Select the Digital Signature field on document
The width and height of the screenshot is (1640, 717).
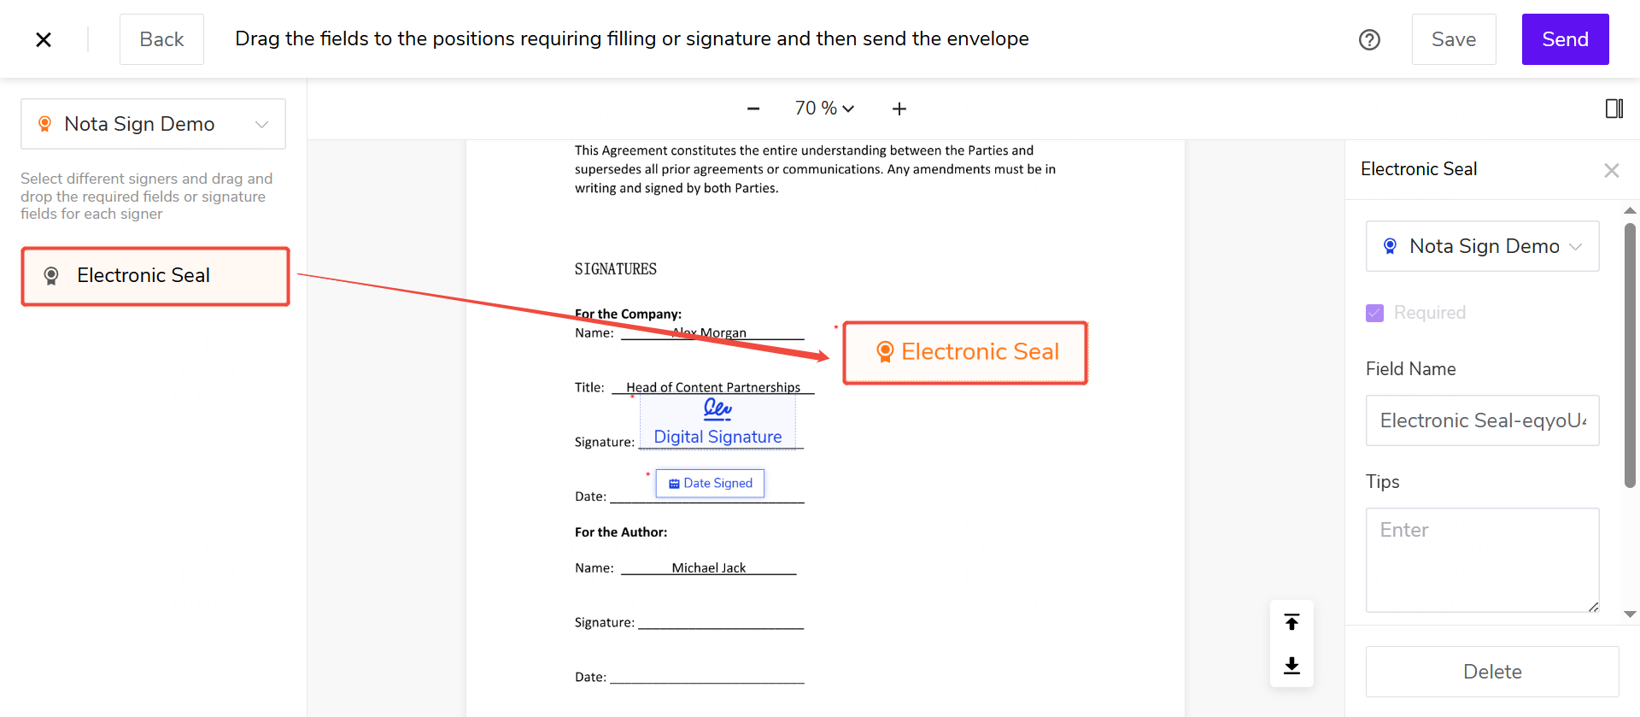717,423
